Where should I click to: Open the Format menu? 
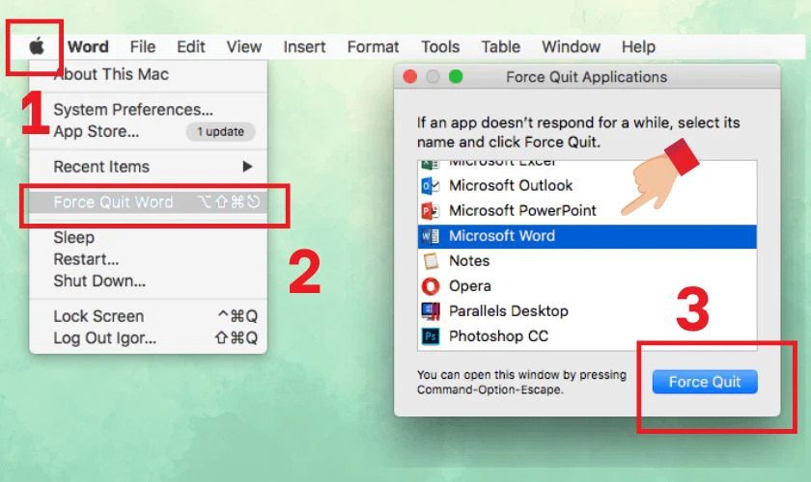[x=373, y=46]
